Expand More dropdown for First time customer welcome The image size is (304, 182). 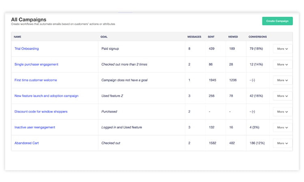(283, 80)
